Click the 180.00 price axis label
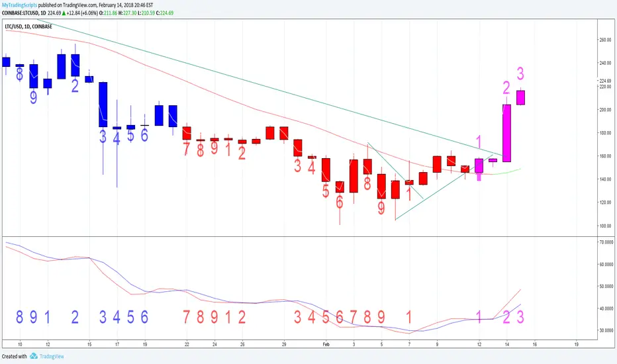This screenshot has height=364, width=617. point(605,132)
